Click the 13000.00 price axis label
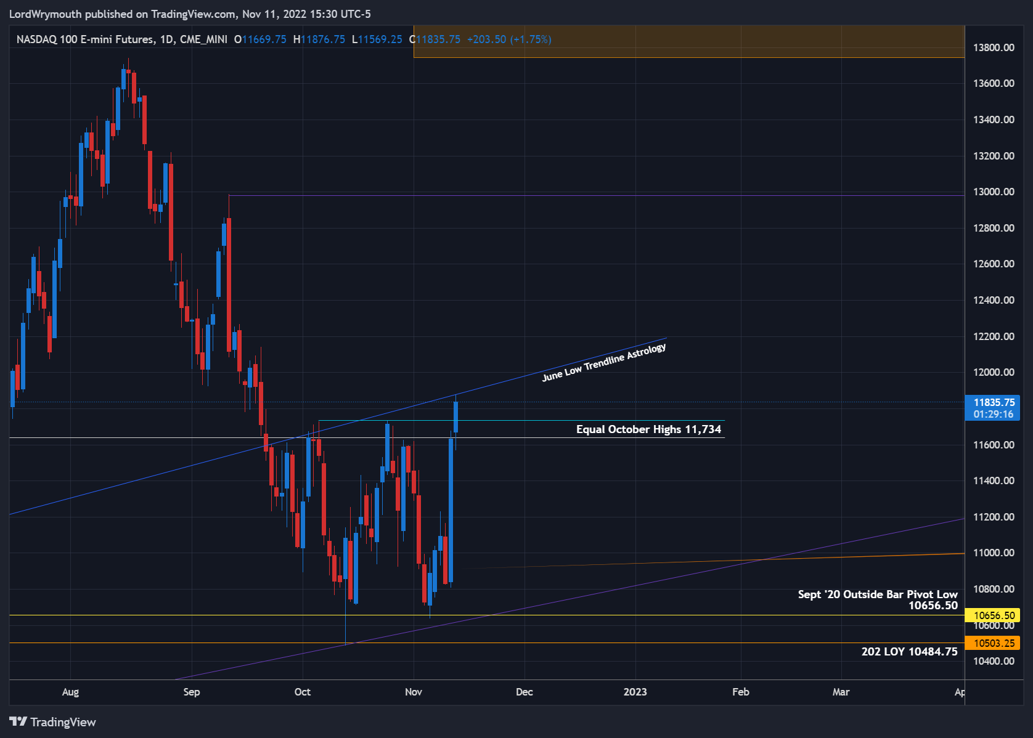 pyautogui.click(x=994, y=192)
